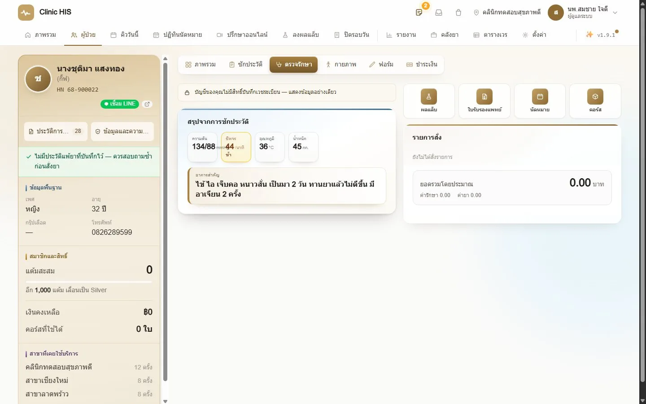The image size is (646, 404).
Task: Click the sparkle icon beside v1.9.1
Action: (589, 35)
